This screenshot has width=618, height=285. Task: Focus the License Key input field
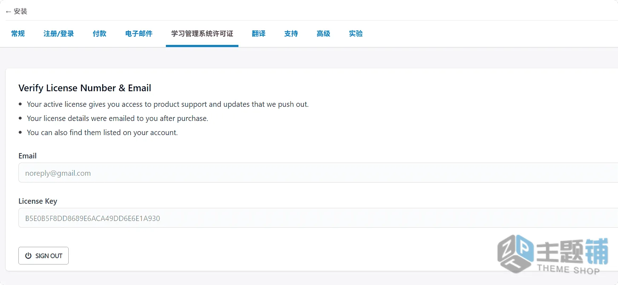click(x=318, y=218)
